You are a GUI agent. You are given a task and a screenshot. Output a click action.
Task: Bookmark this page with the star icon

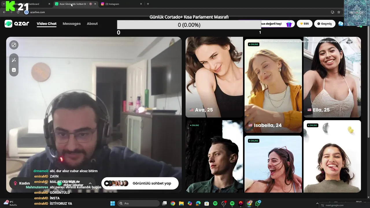(x=339, y=12)
